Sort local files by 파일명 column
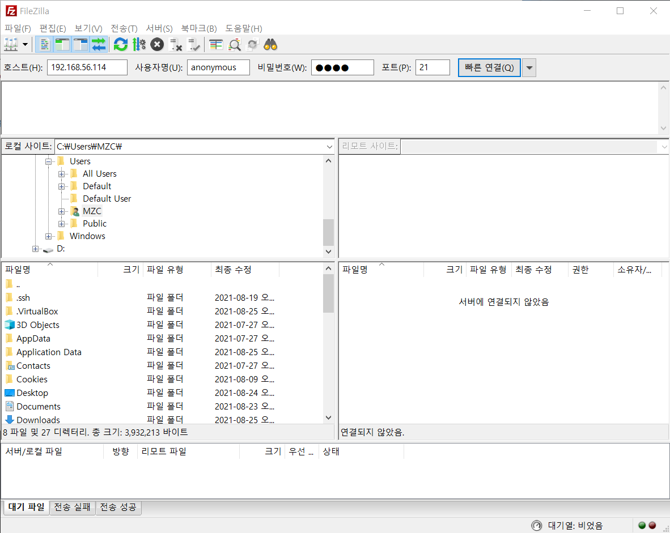This screenshot has height=533, width=670. [49, 270]
